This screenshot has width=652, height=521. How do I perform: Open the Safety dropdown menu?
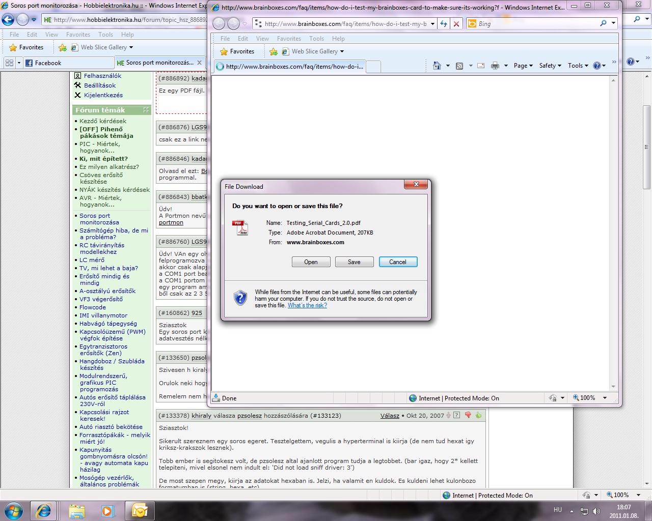click(x=550, y=66)
